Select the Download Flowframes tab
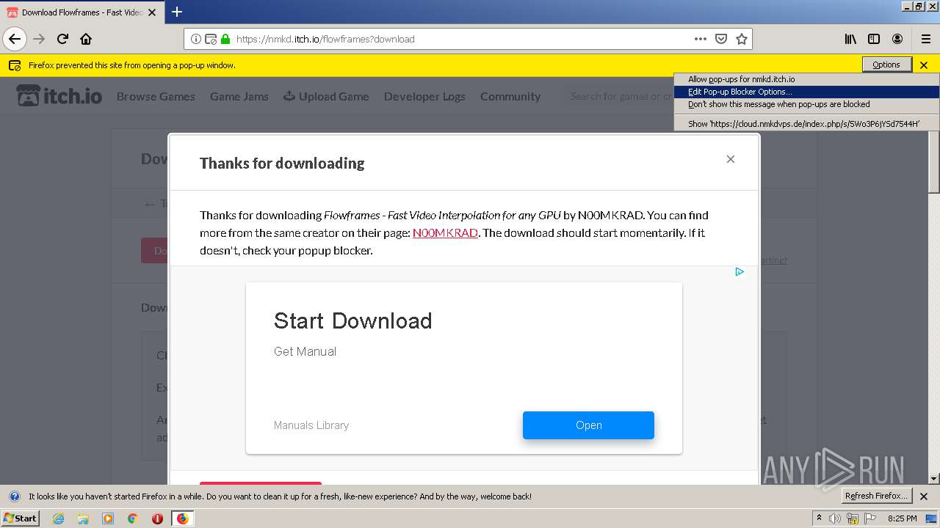Viewport: 940px width, 528px height. pos(82,12)
